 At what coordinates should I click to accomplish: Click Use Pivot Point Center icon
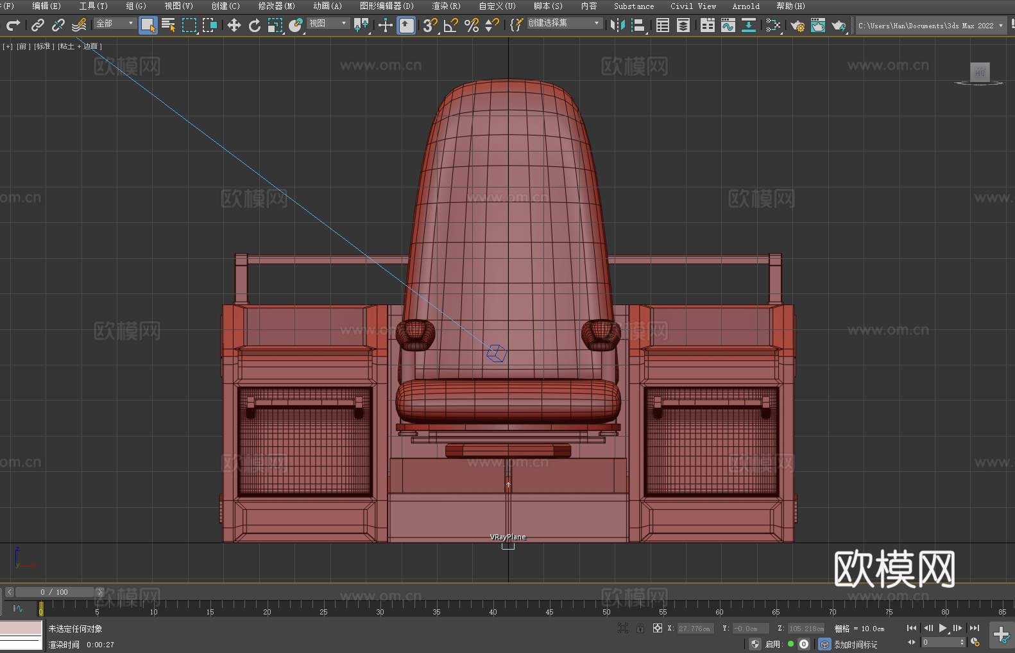point(361,25)
